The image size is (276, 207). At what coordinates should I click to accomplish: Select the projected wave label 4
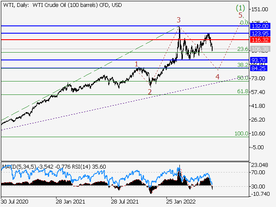pos(217,77)
